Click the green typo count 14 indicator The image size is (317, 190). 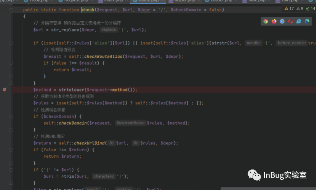tap(310, 8)
